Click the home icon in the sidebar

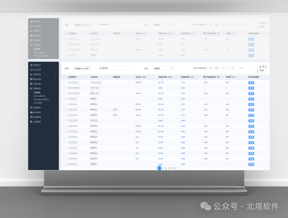31,65
